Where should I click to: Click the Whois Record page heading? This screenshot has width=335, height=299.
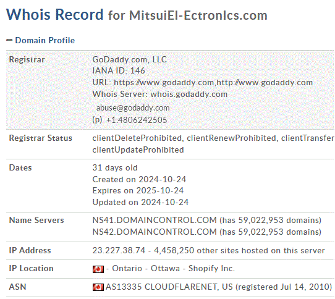[54, 15]
